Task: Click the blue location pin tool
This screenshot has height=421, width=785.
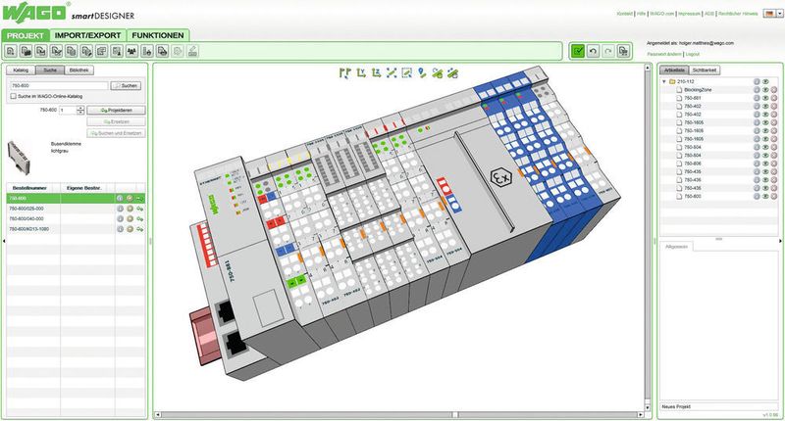Action: pyautogui.click(x=422, y=72)
